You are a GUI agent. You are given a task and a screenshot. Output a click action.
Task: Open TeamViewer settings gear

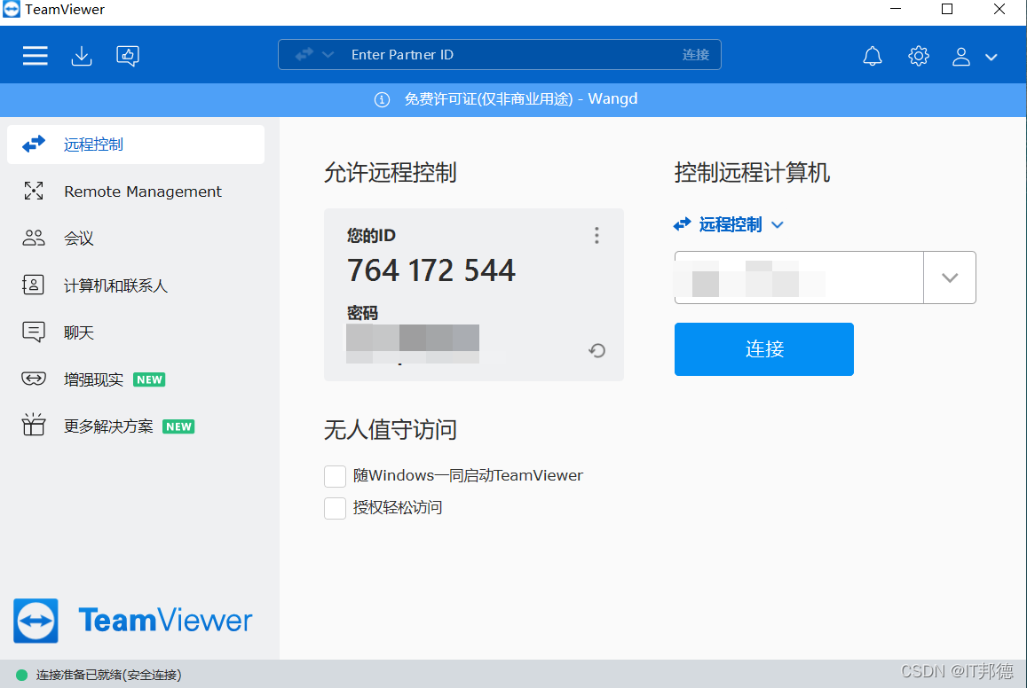(918, 55)
